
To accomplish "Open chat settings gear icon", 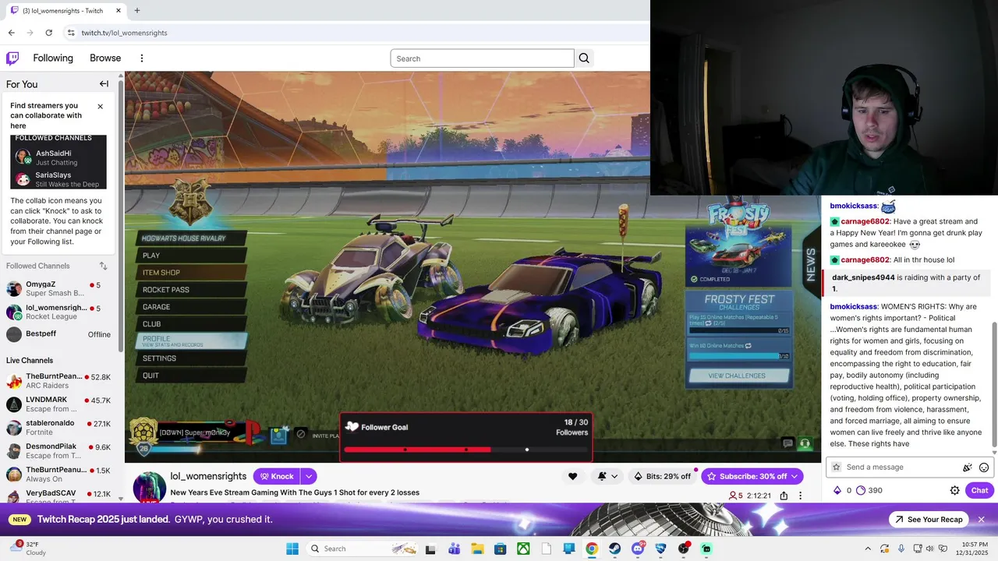I will coord(954,490).
